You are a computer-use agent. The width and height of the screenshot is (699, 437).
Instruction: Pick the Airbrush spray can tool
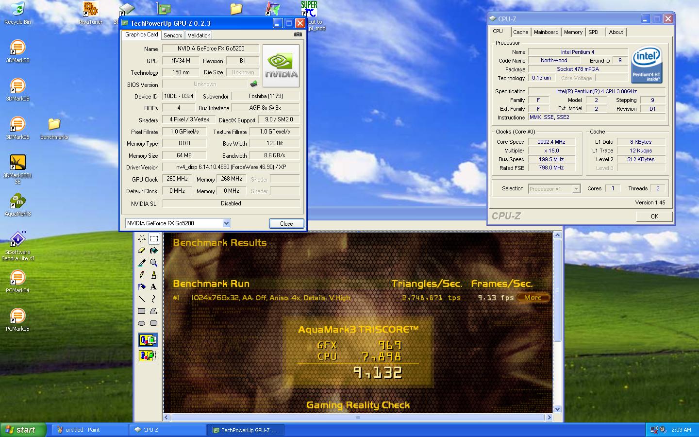tap(142, 287)
